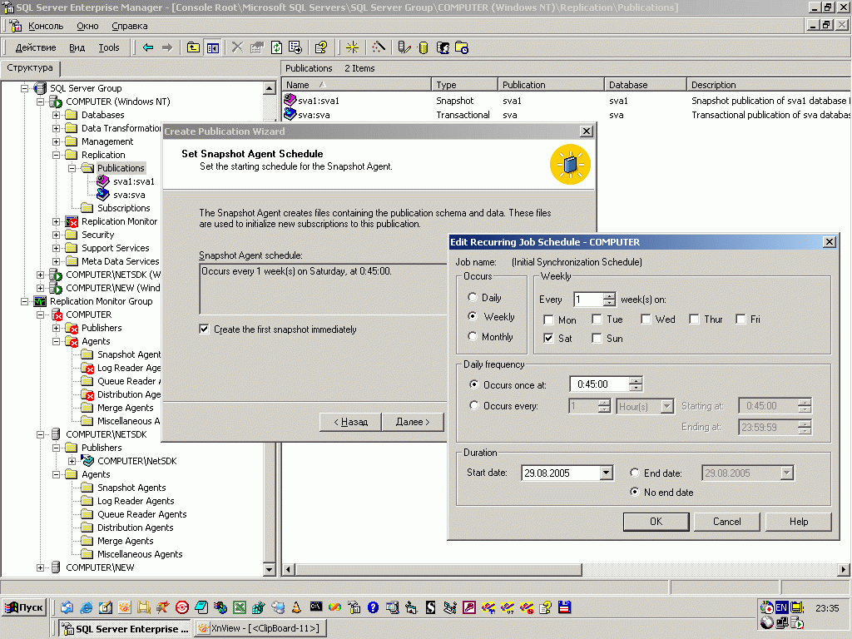Click Cancel in the Job Schedule dialog

click(x=726, y=522)
